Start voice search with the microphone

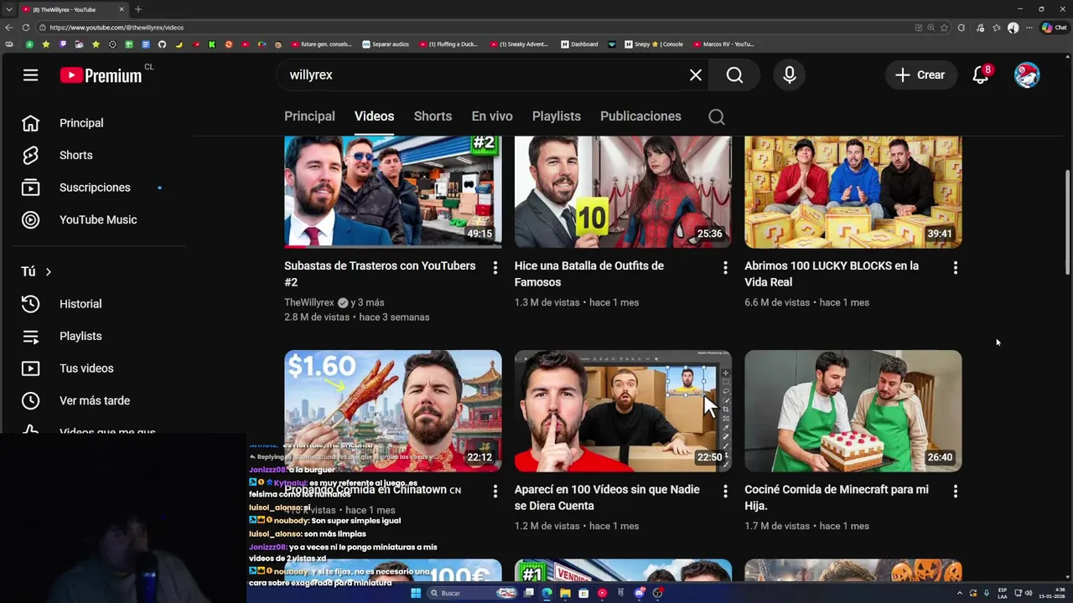tap(790, 75)
